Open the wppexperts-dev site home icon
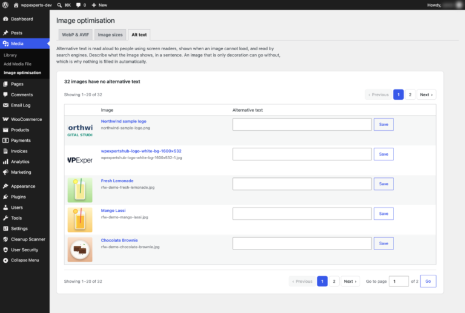Screen dimensions: 465x313 click(x=16, y=5)
